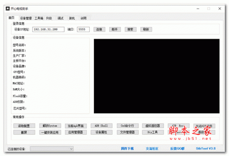Click the port field showing 5555

[x=83, y=30]
